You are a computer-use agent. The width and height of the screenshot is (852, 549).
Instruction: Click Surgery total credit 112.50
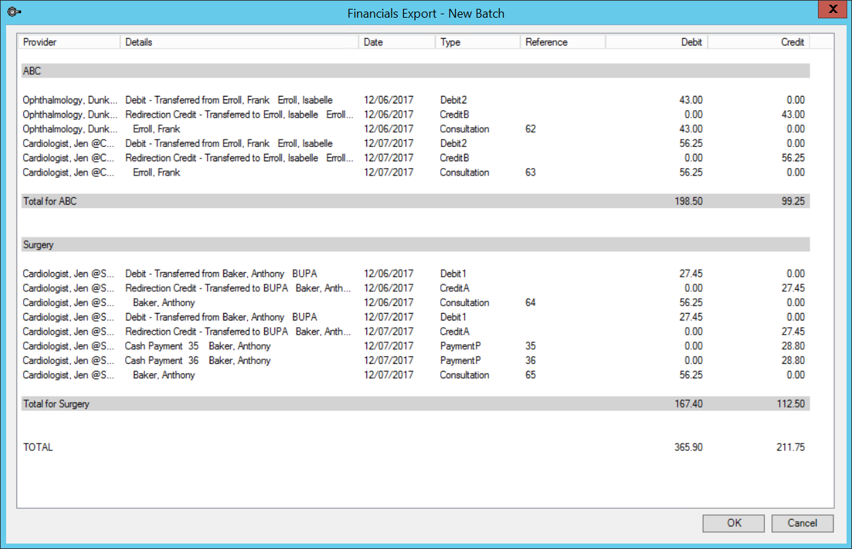click(791, 403)
